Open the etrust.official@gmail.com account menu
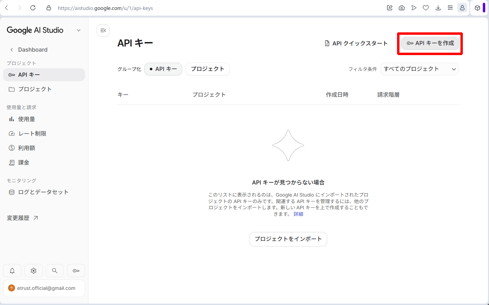This screenshot has width=489, height=305. tap(44, 288)
